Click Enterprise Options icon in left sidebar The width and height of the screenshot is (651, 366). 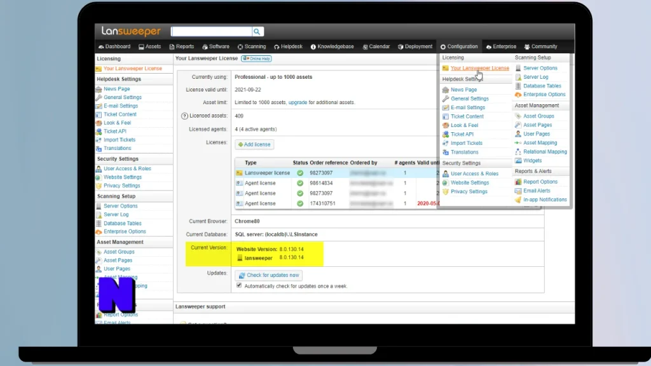click(x=99, y=231)
